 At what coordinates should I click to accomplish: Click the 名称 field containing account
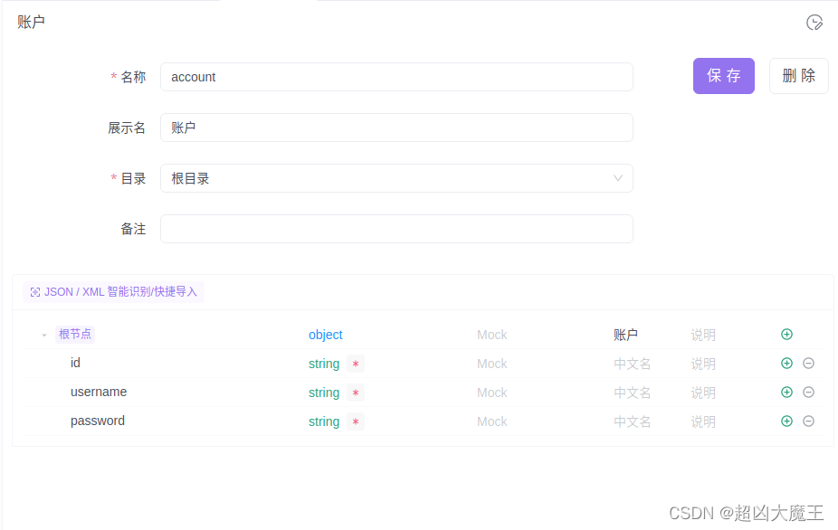pos(396,77)
